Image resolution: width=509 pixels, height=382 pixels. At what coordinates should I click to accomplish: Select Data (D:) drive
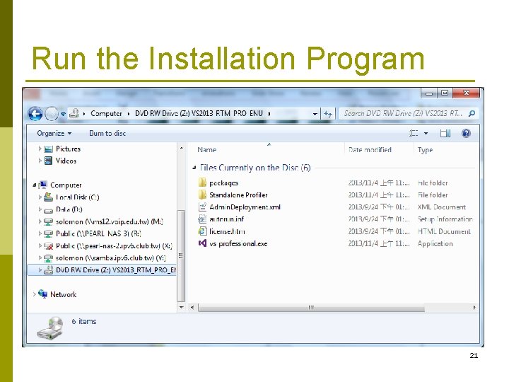click(69, 209)
